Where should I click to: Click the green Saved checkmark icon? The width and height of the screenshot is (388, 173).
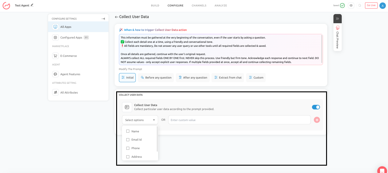tap(342, 6)
